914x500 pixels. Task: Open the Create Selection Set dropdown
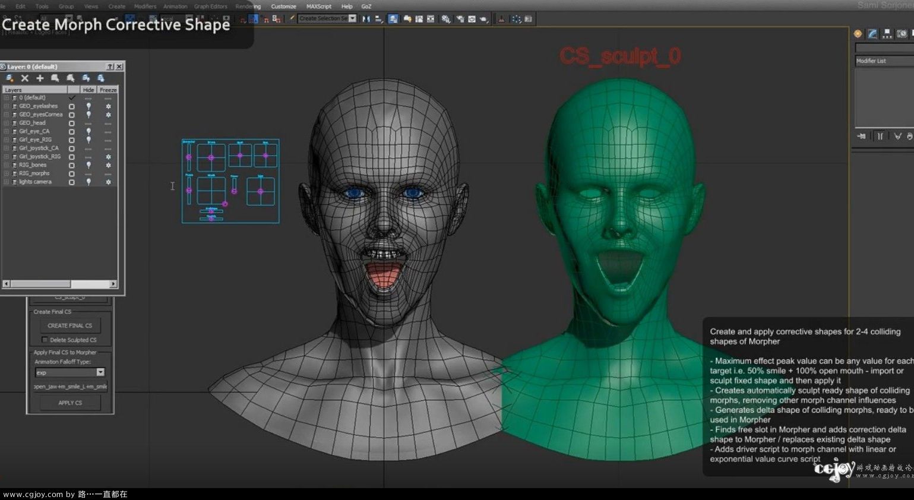point(352,19)
